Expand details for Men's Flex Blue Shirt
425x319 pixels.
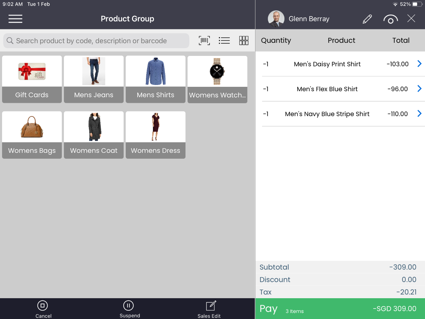[x=419, y=88]
